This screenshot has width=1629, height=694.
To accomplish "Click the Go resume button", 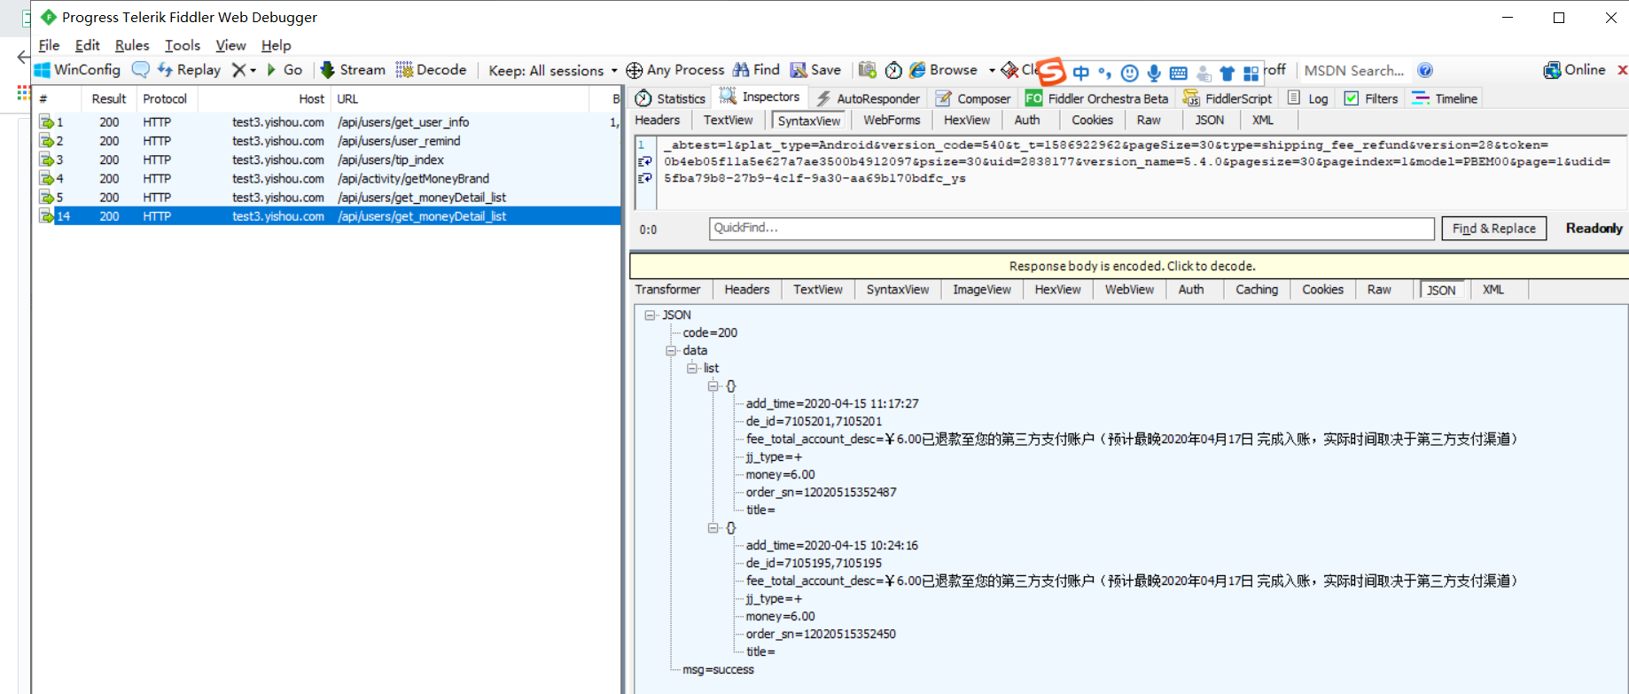I will (284, 70).
